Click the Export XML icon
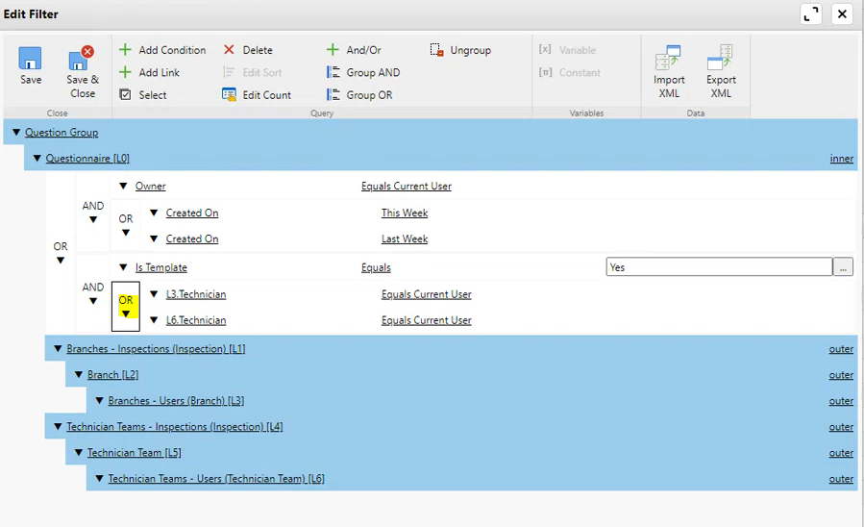Image resolution: width=864 pixels, height=527 pixels. (721, 59)
